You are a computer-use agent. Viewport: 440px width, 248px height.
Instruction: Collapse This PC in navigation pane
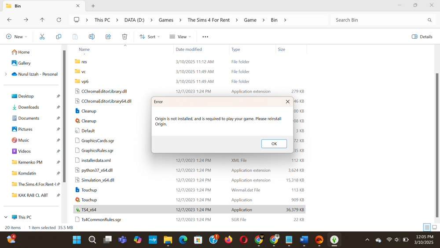6,217
